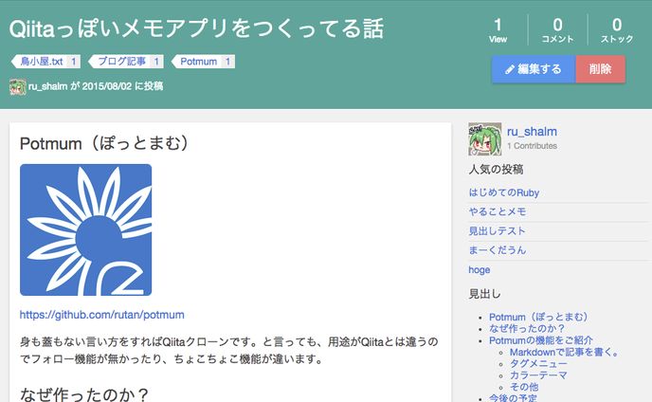This screenshot has height=402, width=652.
Task: Click the ストック count showing 0
Action: click(617, 30)
